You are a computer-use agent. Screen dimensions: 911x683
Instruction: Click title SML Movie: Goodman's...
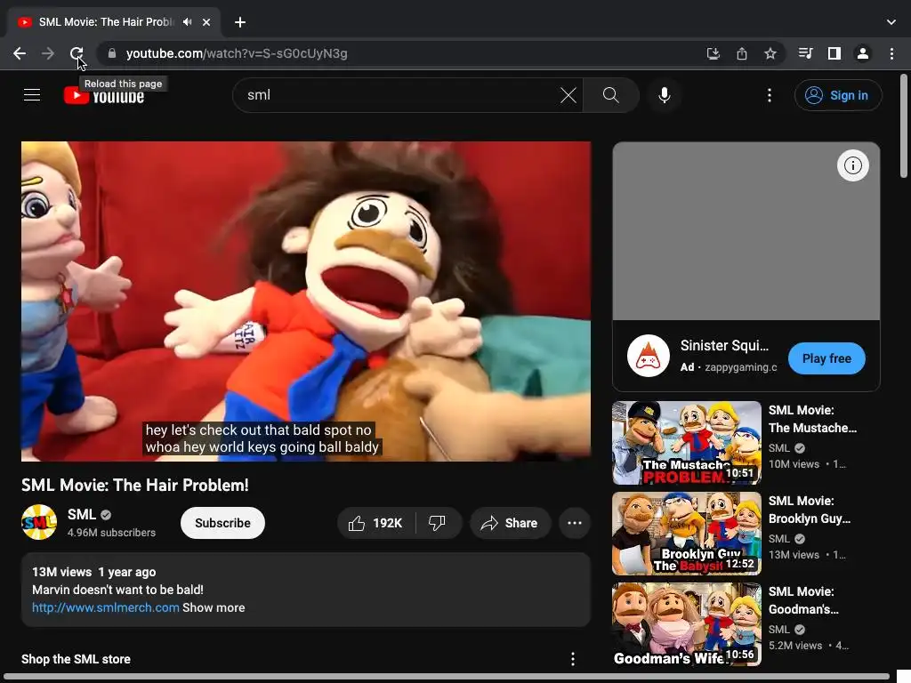(803, 600)
